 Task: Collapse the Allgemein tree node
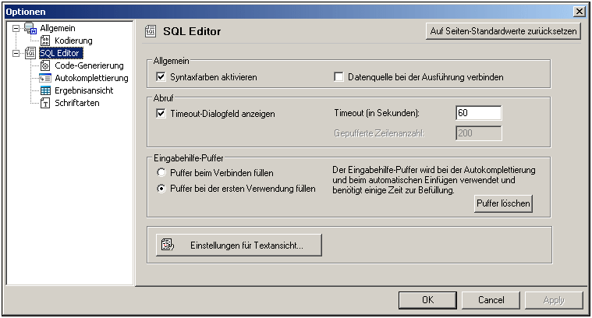coord(16,29)
